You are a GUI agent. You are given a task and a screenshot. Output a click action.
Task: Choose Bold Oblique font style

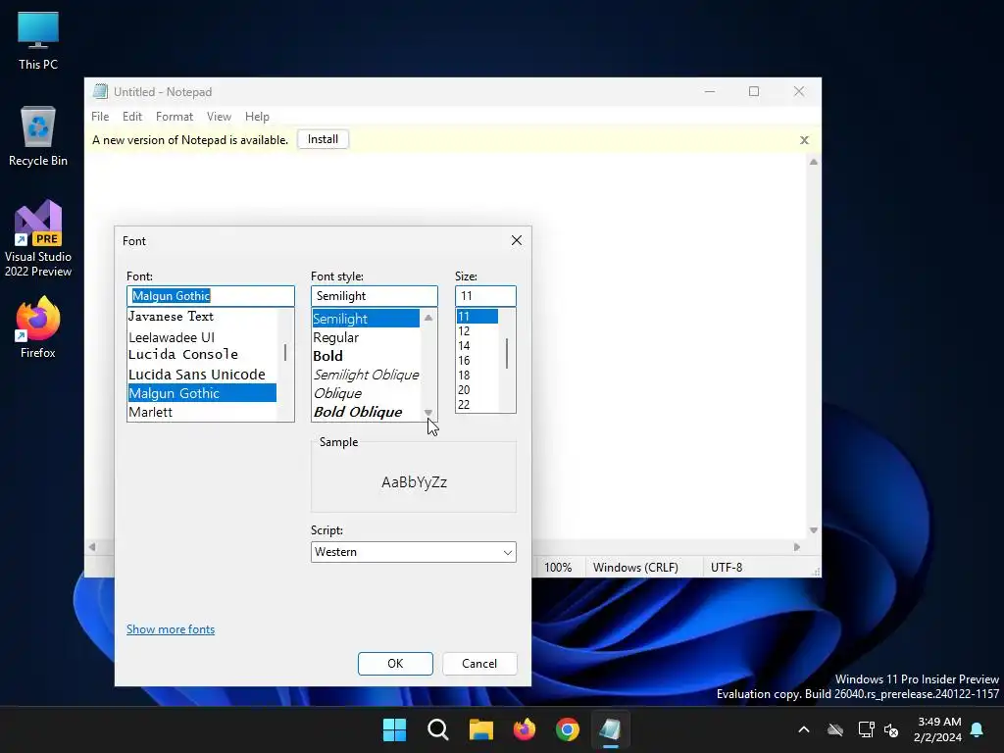[366, 412]
